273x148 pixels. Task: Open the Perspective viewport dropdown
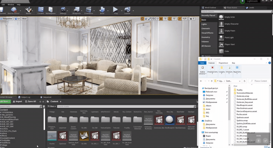(x=7, y=19)
